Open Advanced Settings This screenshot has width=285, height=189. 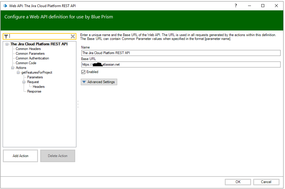pyautogui.click(x=99, y=82)
